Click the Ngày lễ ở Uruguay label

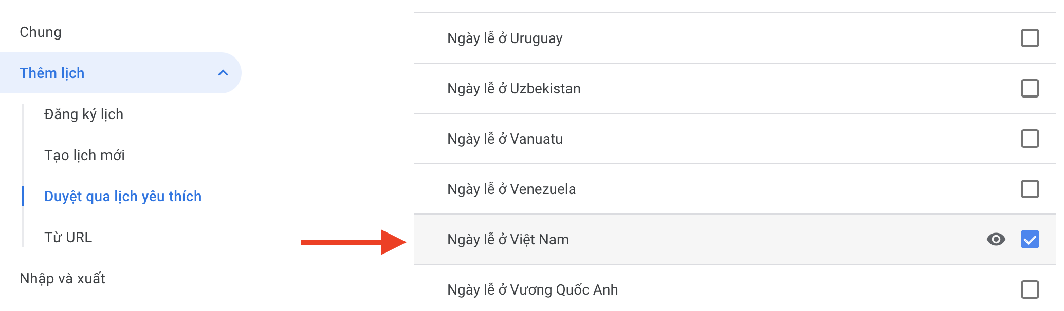pos(505,38)
